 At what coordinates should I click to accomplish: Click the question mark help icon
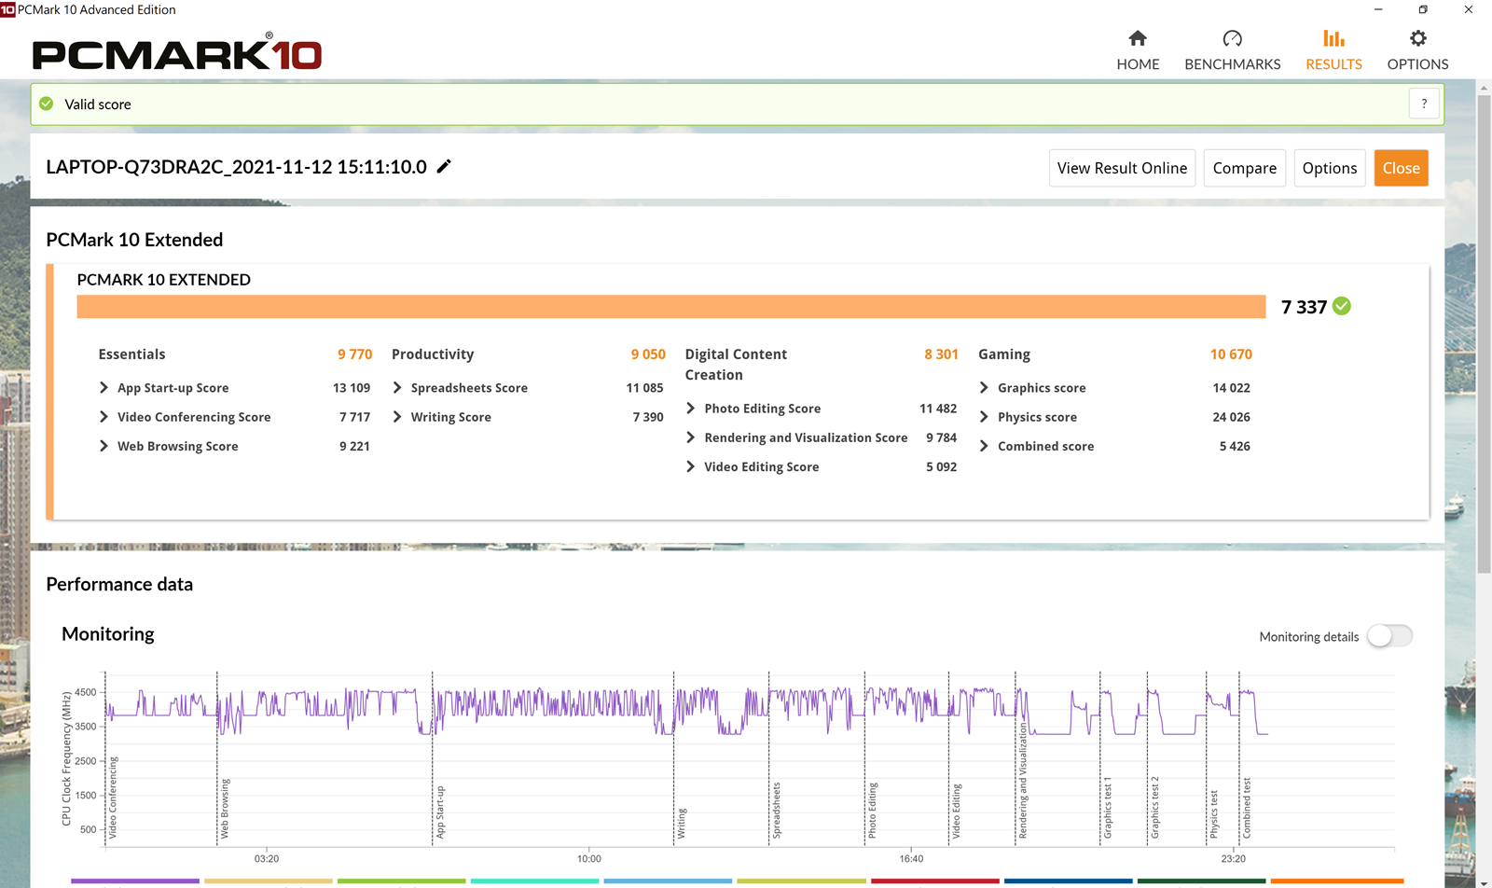[1424, 104]
